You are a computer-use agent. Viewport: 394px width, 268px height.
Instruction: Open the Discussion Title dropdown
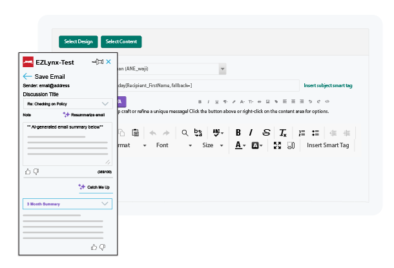click(67, 104)
